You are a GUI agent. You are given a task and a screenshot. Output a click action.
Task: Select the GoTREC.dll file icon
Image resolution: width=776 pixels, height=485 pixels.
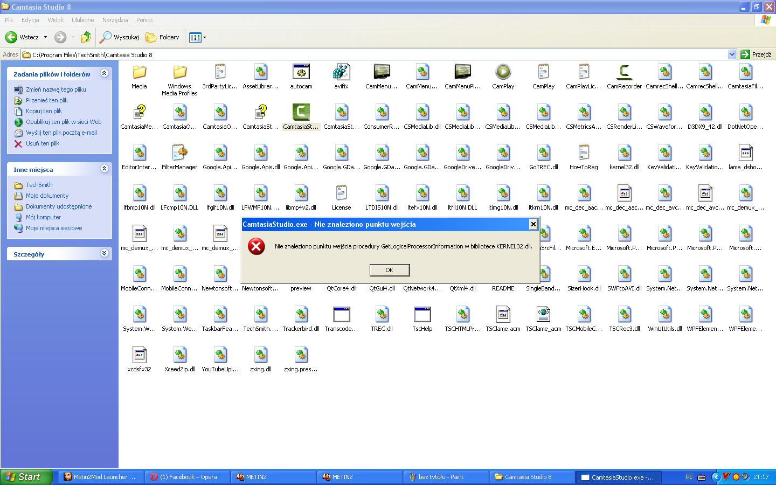(x=543, y=153)
